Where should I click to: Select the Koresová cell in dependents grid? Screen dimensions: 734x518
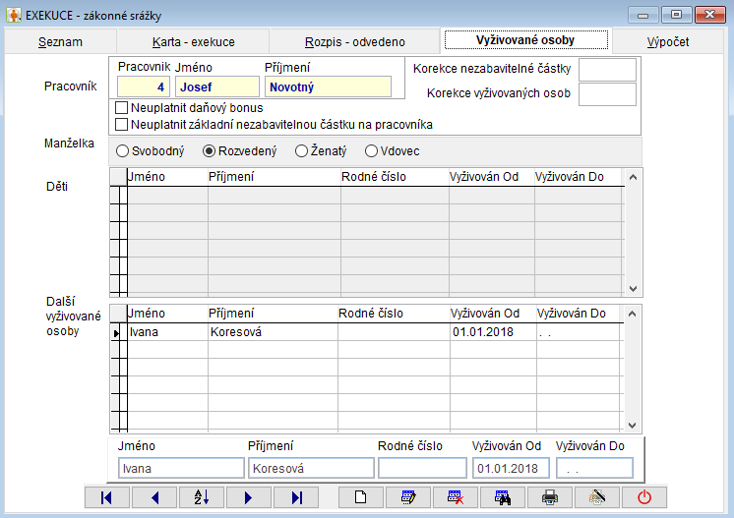[273, 332]
